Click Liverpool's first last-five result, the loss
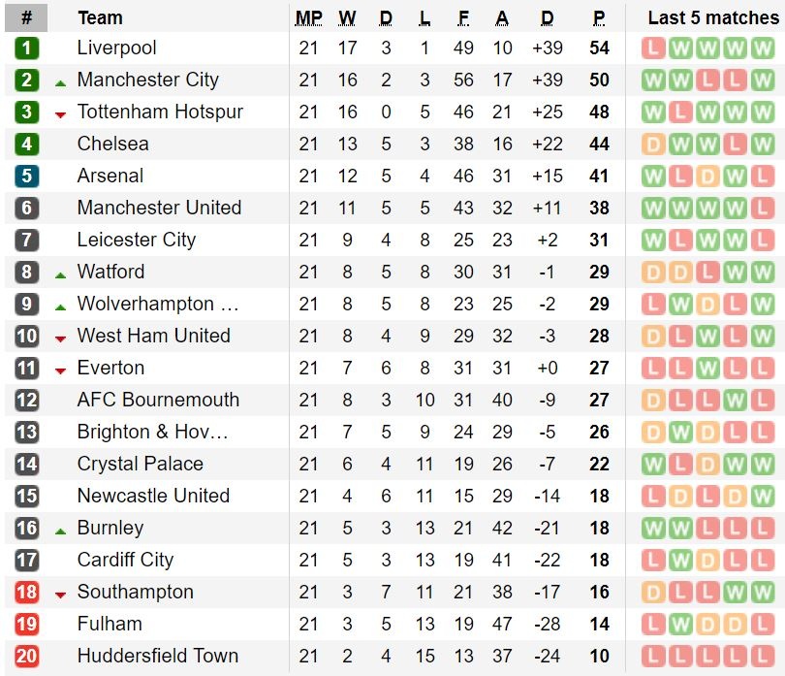This screenshot has height=676, width=785. (x=653, y=48)
